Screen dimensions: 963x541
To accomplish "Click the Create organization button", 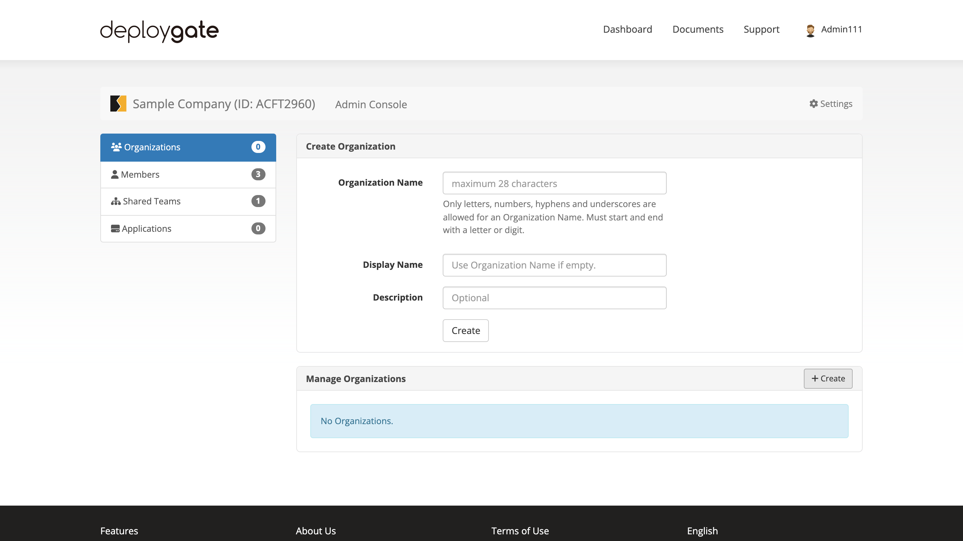I will (466, 330).
